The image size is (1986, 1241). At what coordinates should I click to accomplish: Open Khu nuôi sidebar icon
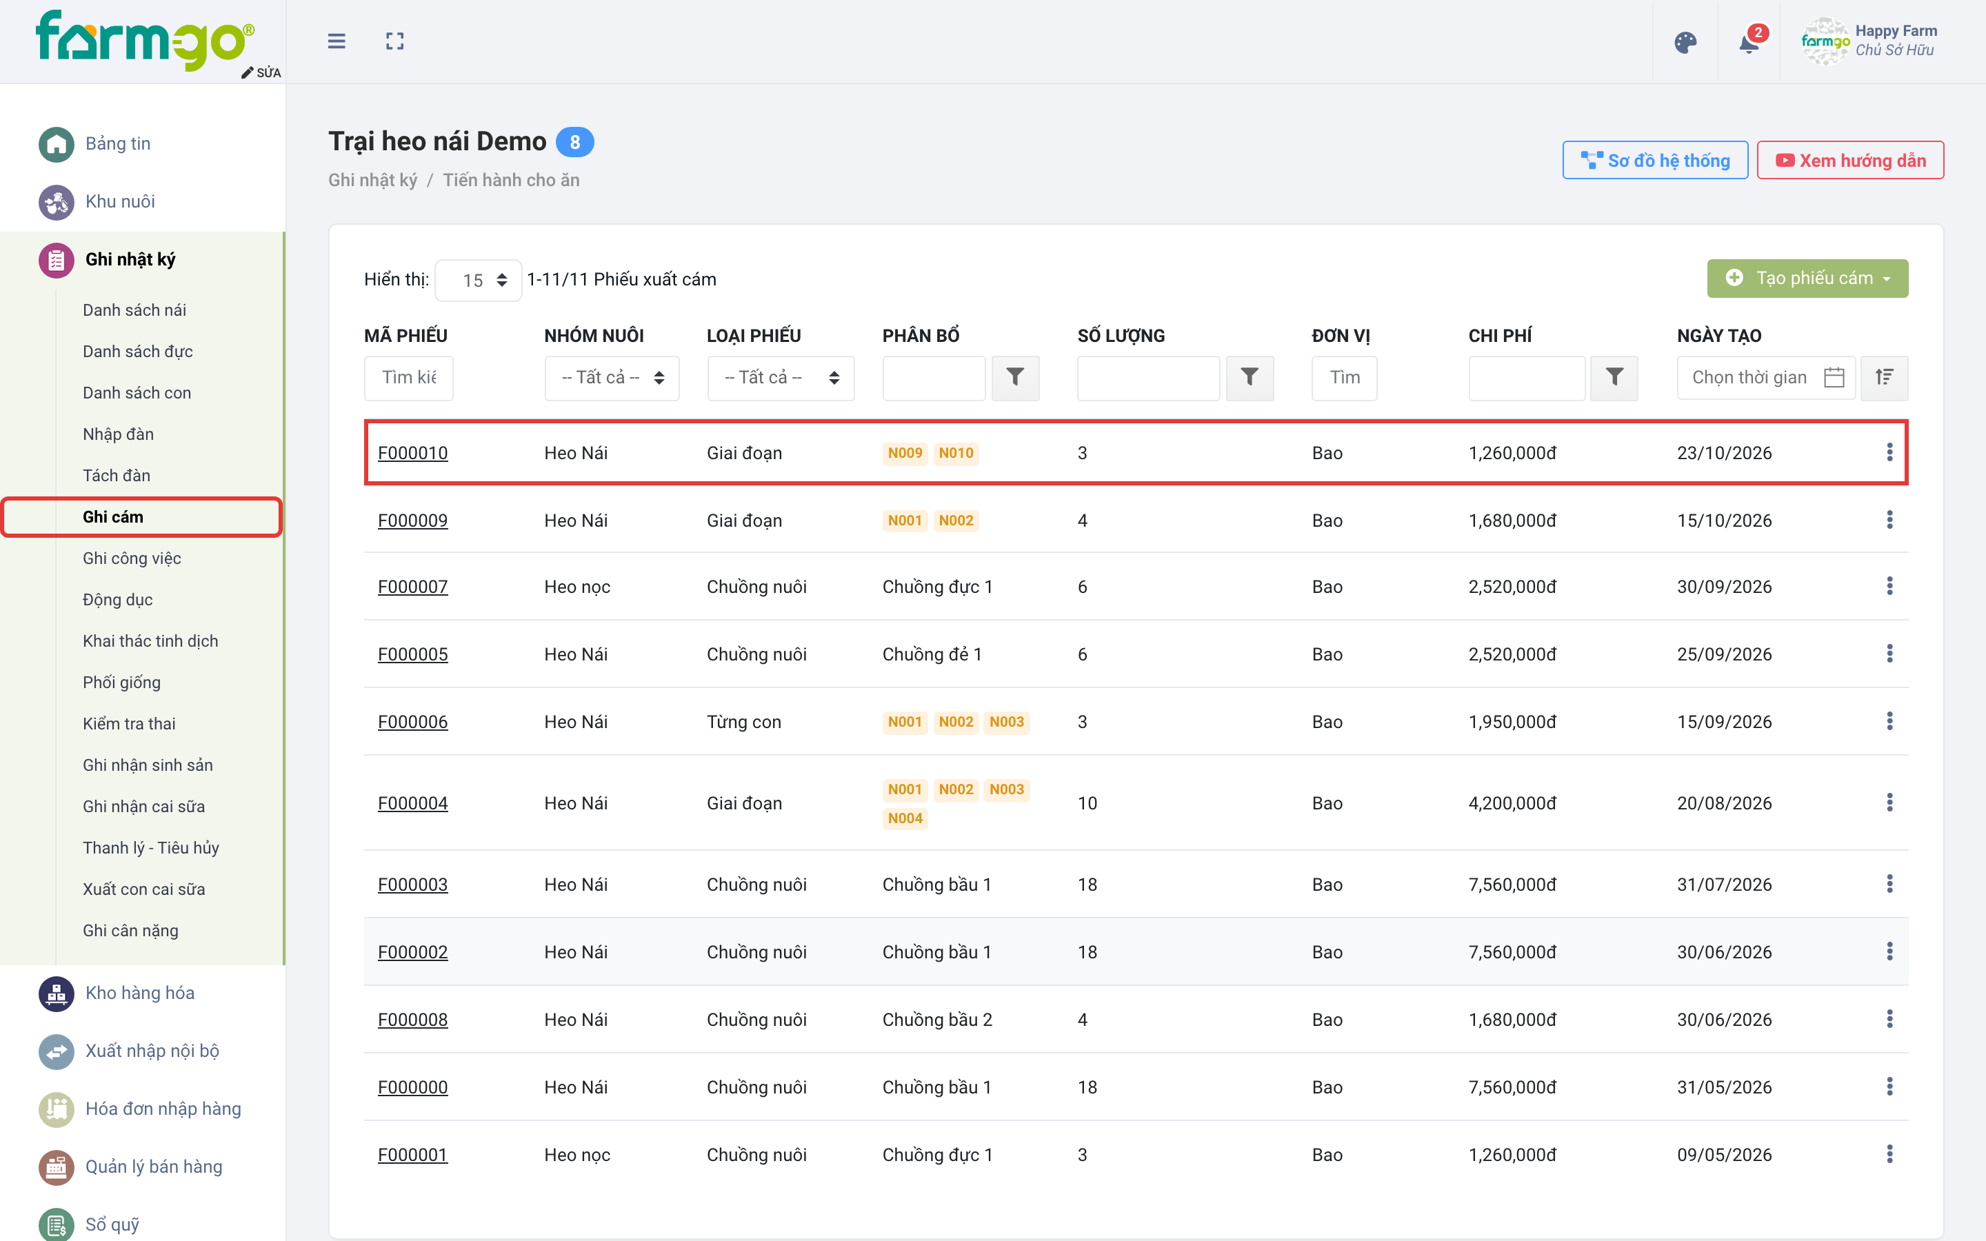tap(56, 202)
